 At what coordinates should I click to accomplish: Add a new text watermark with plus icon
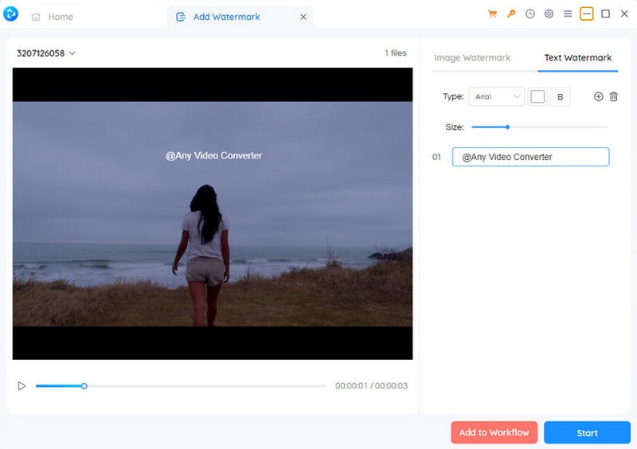pyautogui.click(x=599, y=96)
